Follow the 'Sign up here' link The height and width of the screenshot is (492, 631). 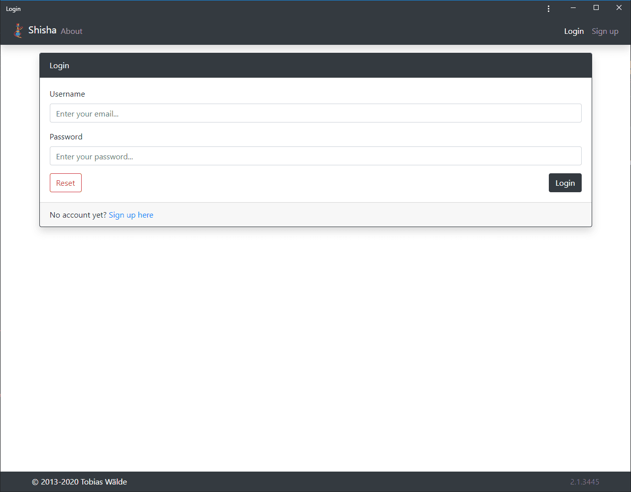click(x=131, y=215)
